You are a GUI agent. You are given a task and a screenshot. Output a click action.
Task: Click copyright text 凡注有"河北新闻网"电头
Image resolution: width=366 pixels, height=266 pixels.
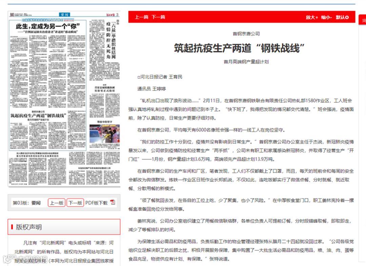point(64,251)
